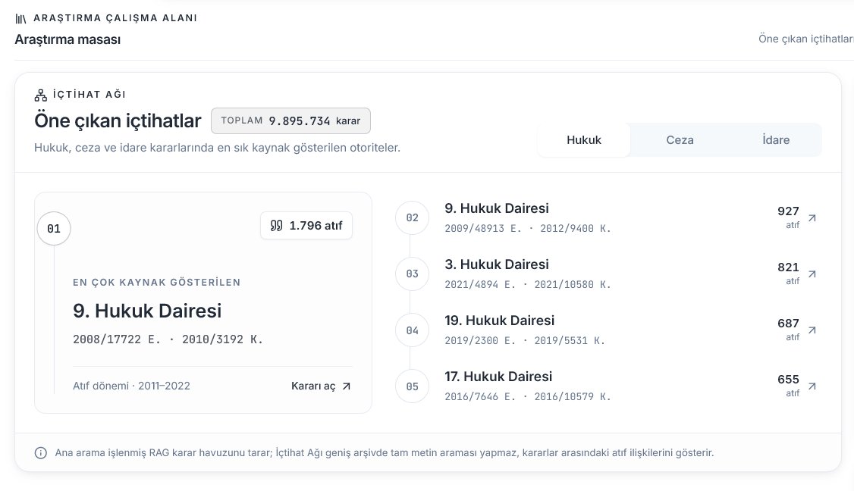
Task: Click the 9. Hukuk Dairesi featured card title
Action: coord(147,311)
